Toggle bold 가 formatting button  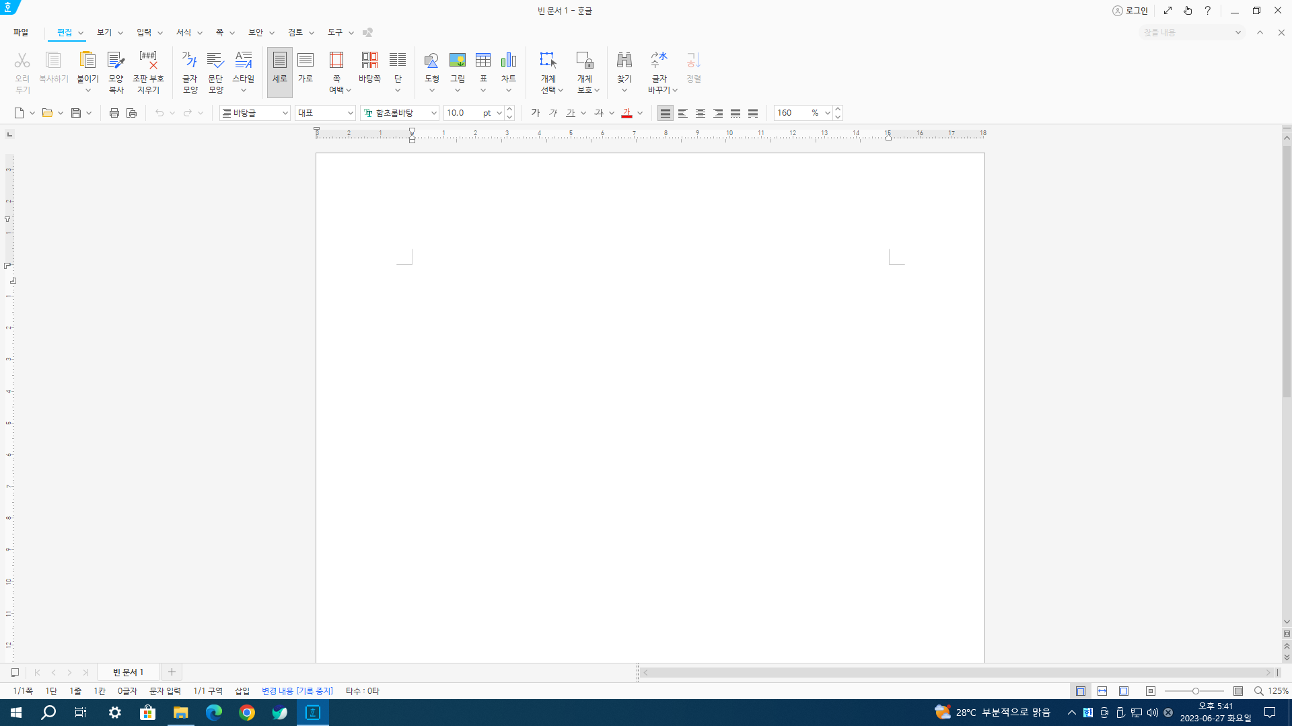tap(536, 113)
